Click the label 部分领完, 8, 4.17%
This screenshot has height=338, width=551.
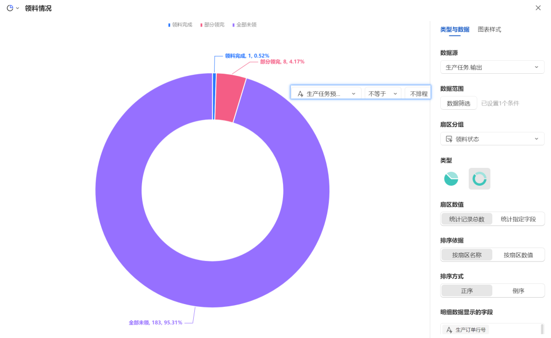[x=282, y=61]
